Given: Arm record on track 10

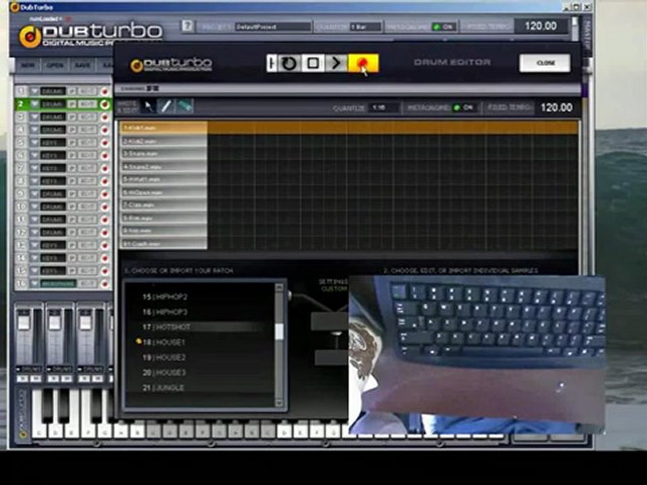Looking at the screenshot, I should [x=105, y=207].
